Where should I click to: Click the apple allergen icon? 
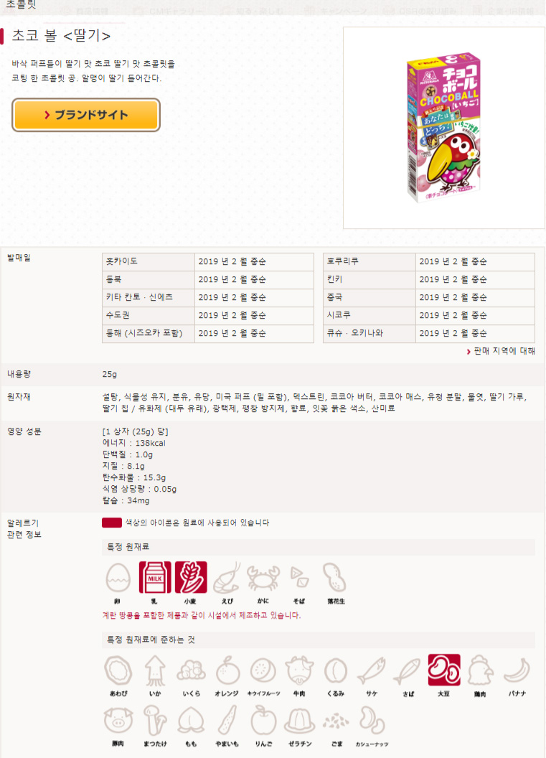pyautogui.click(x=263, y=720)
